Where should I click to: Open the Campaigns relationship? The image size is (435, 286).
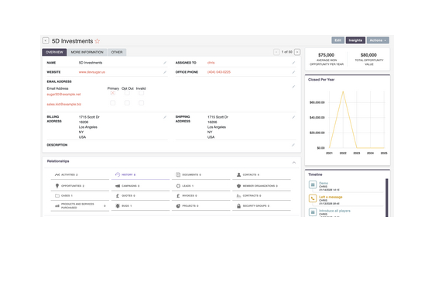140,186
